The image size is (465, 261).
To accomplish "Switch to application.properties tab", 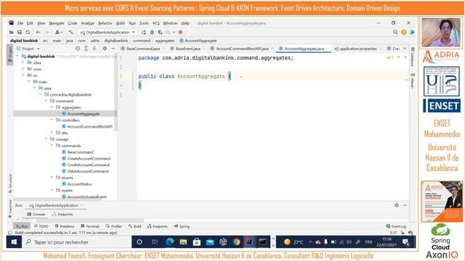I will pyautogui.click(x=358, y=49).
